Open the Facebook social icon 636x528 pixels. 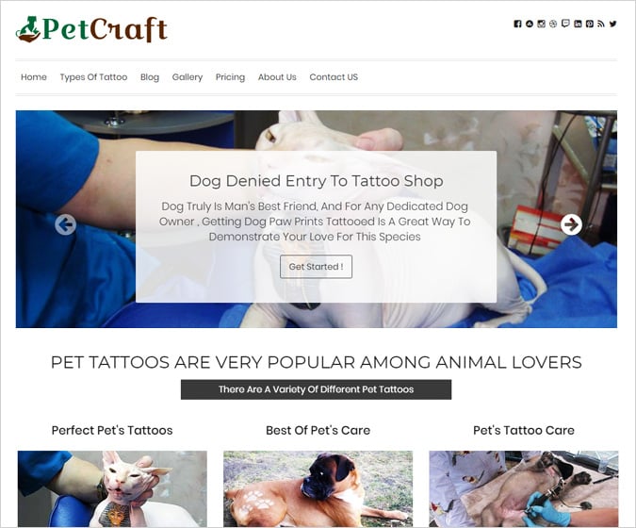point(517,24)
